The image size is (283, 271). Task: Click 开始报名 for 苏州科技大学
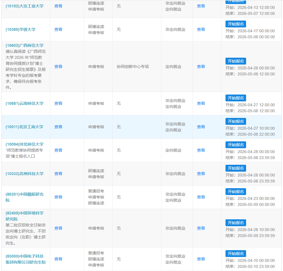click(x=236, y=168)
